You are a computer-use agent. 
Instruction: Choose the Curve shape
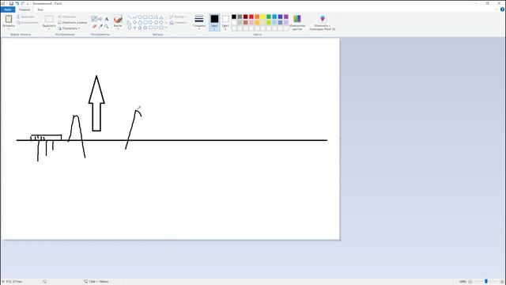135,17
